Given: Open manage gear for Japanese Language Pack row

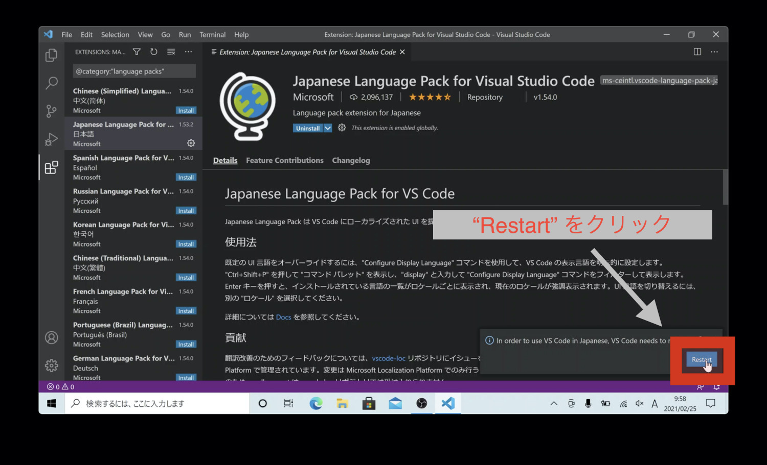Looking at the screenshot, I should [x=191, y=143].
